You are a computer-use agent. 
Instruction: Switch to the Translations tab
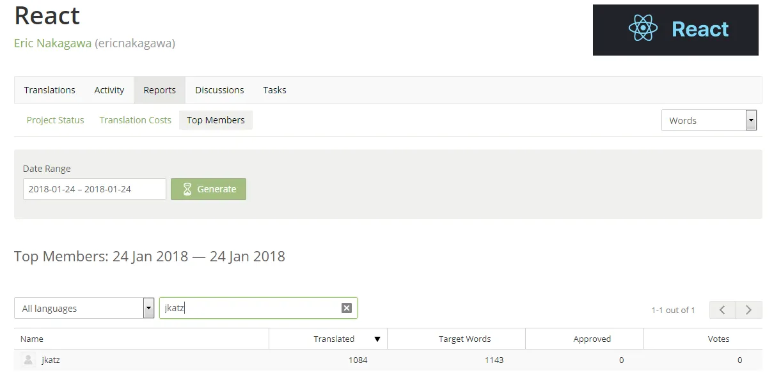tap(49, 90)
